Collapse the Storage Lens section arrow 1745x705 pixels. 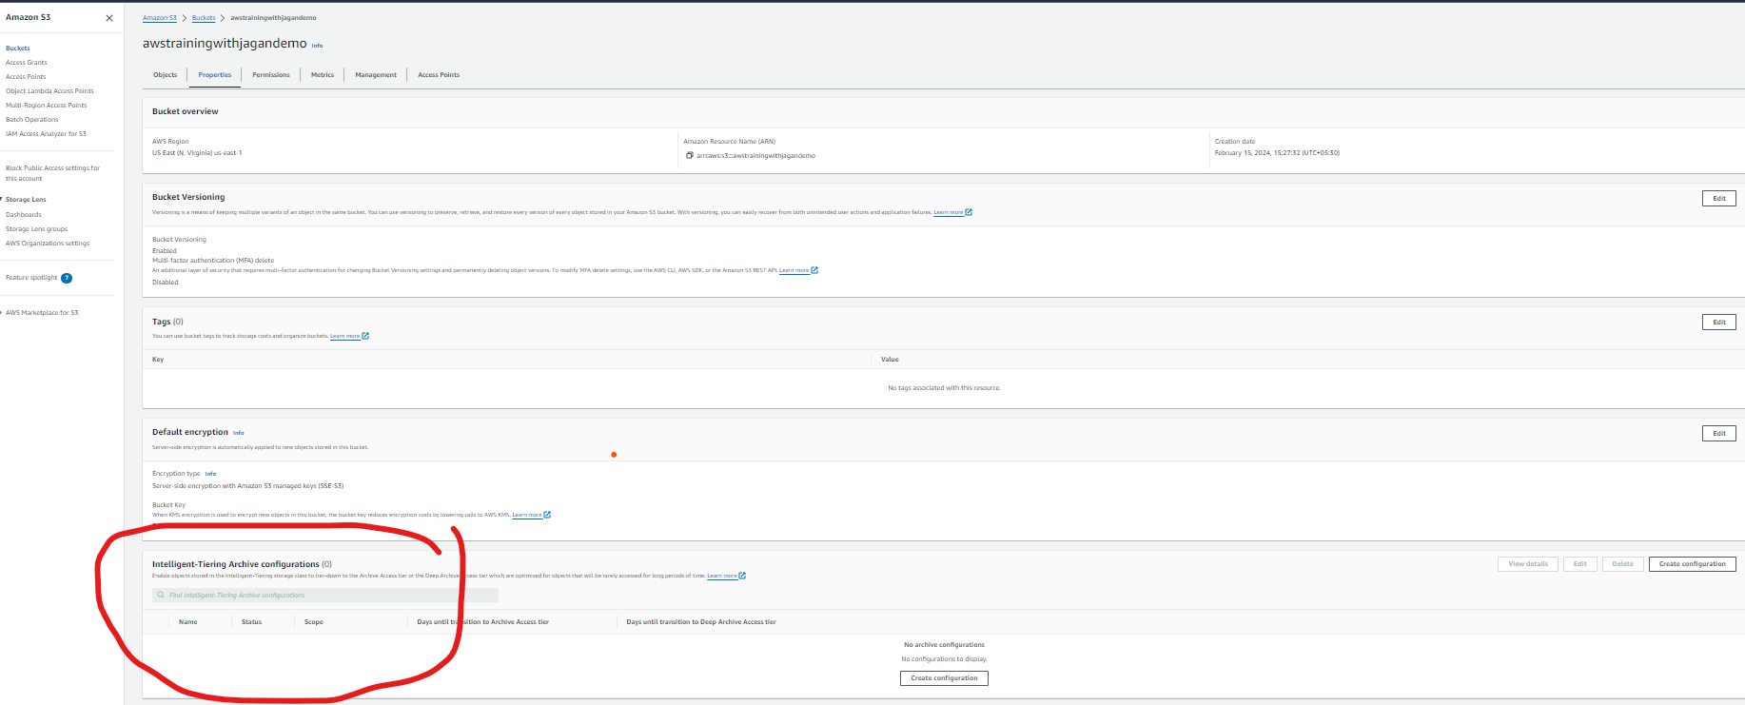pos(2,199)
